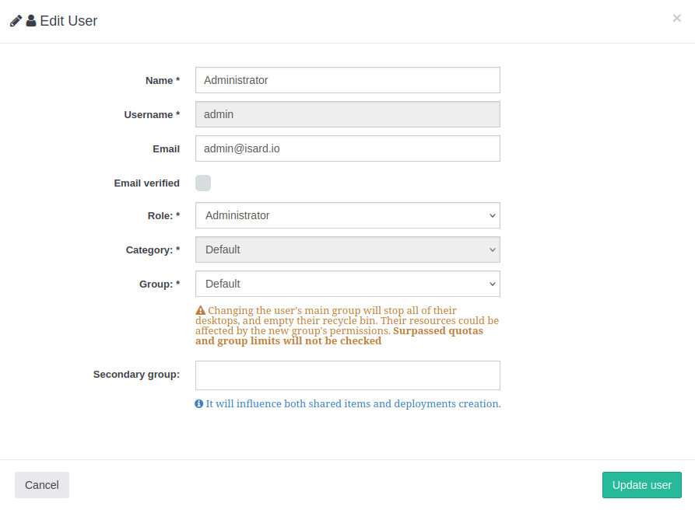Open the Category dropdown
This screenshot has height=513, width=695.
coord(347,250)
